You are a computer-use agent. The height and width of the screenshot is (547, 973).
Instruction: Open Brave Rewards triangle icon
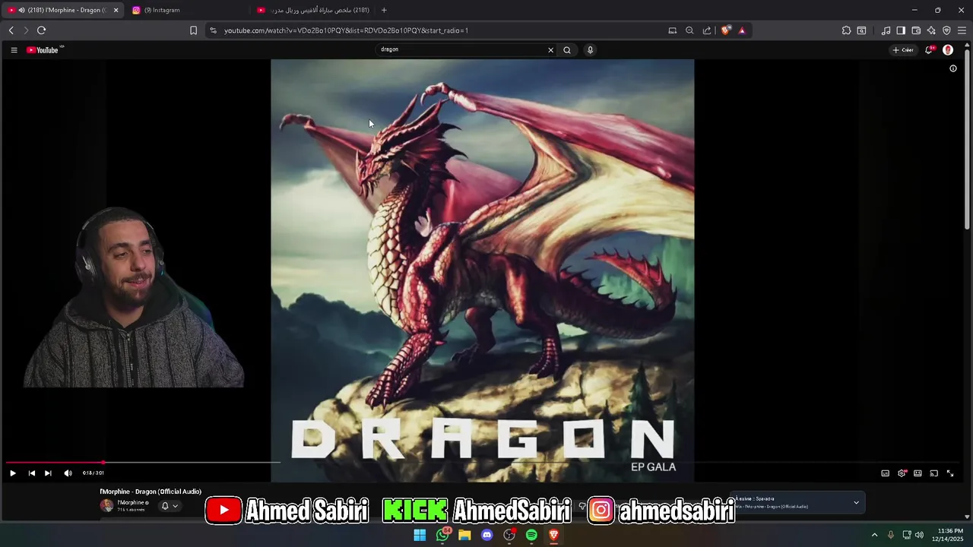[742, 30]
